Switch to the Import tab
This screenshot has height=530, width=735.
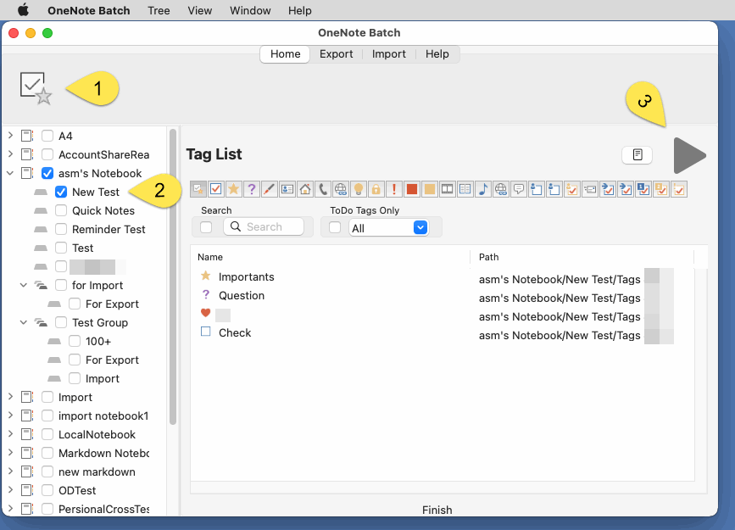point(388,54)
